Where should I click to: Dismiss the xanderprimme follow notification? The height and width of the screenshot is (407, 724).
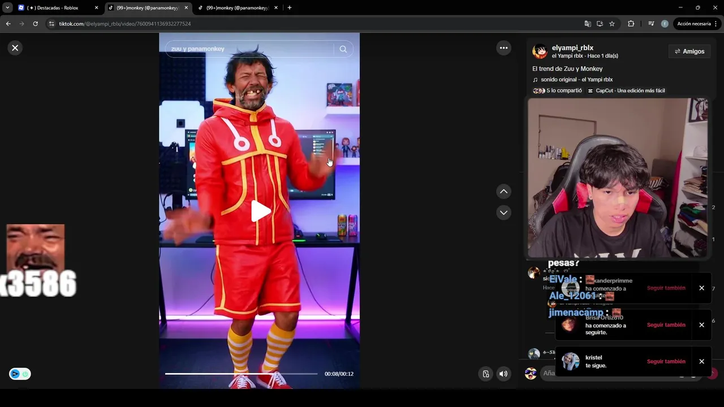click(x=701, y=288)
